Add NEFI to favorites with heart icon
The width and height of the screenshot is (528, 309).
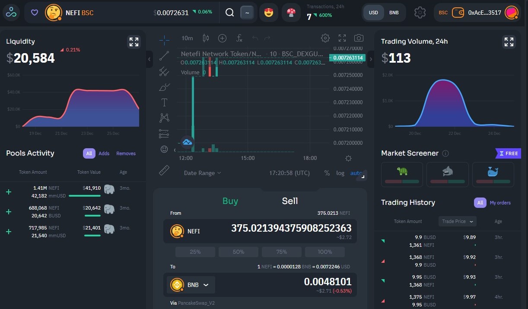point(35,13)
